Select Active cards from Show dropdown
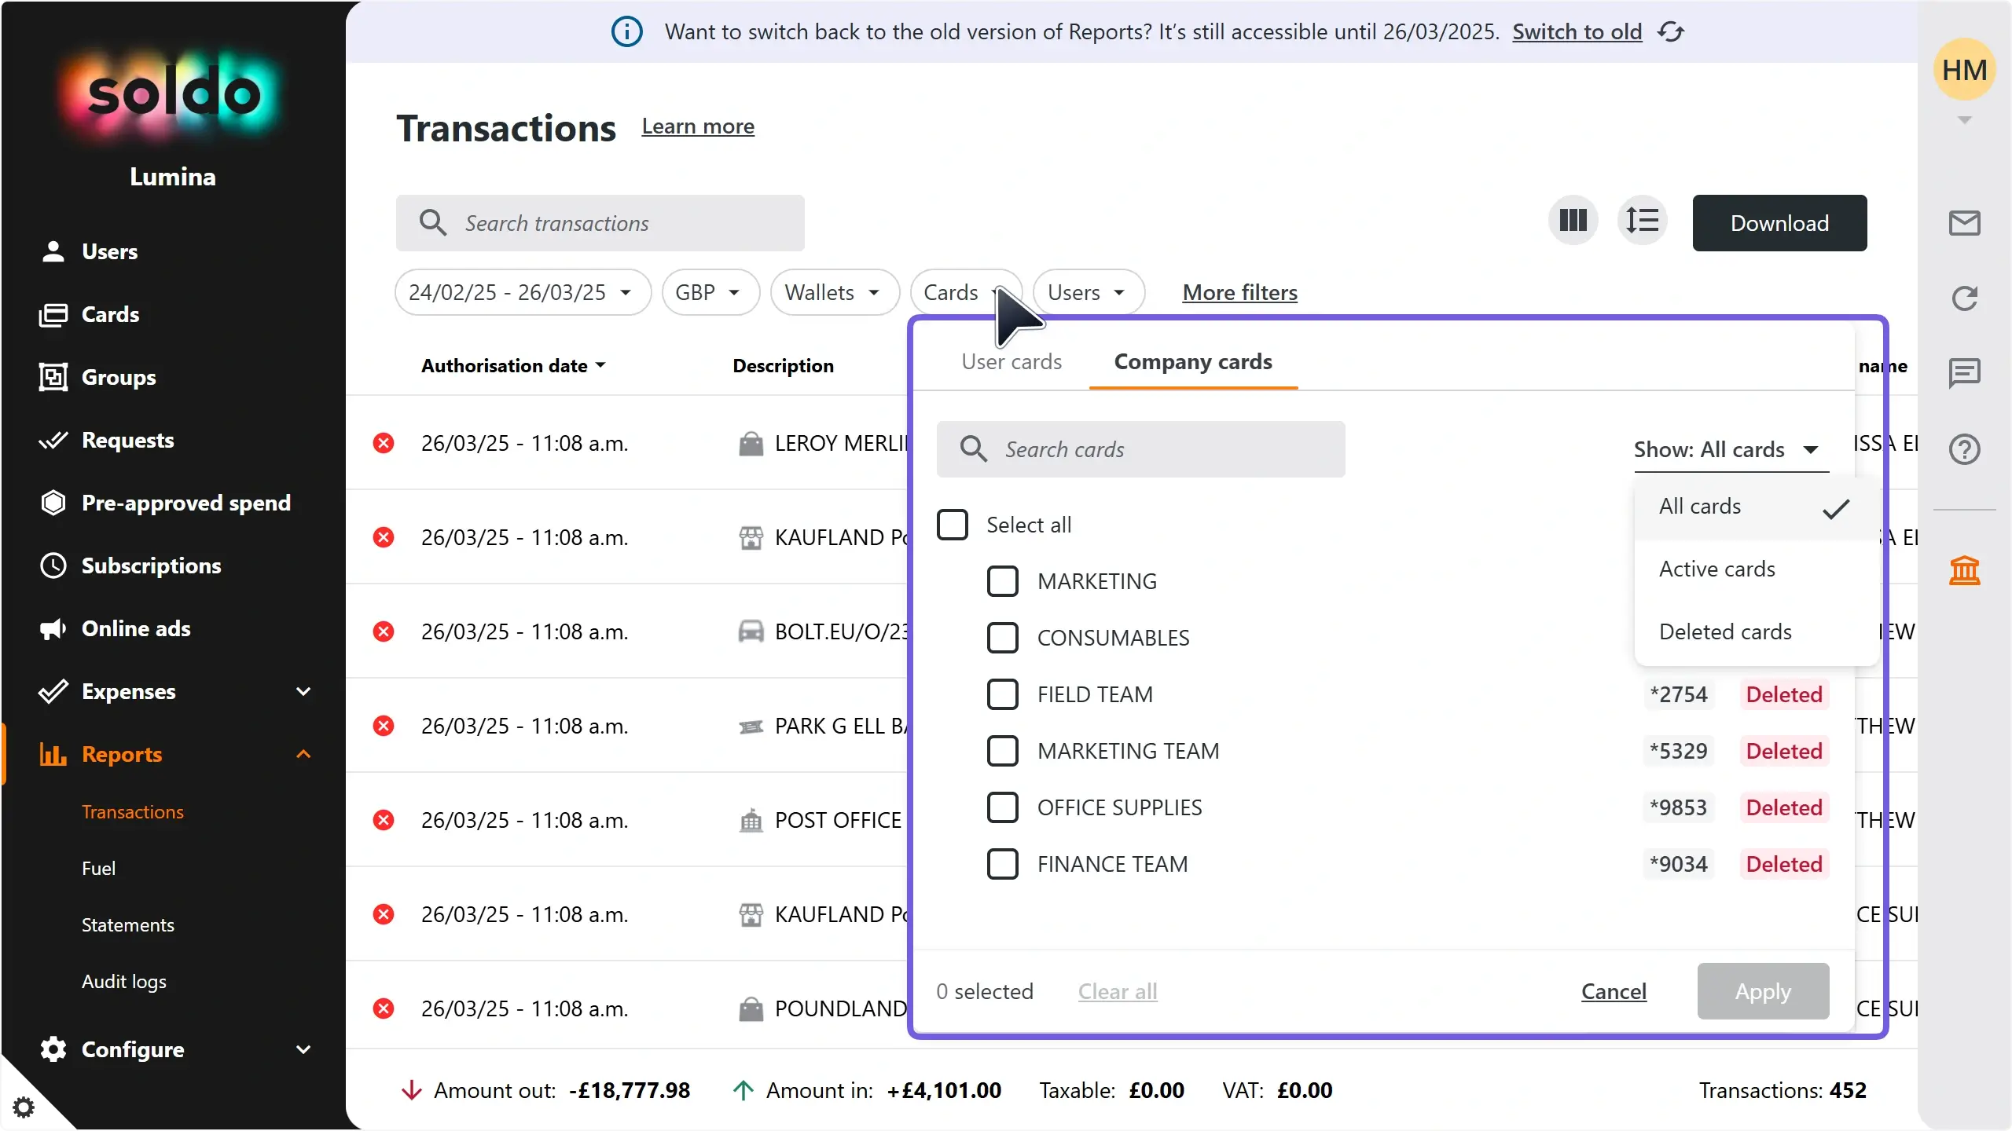The height and width of the screenshot is (1131, 2012). tap(1717, 568)
